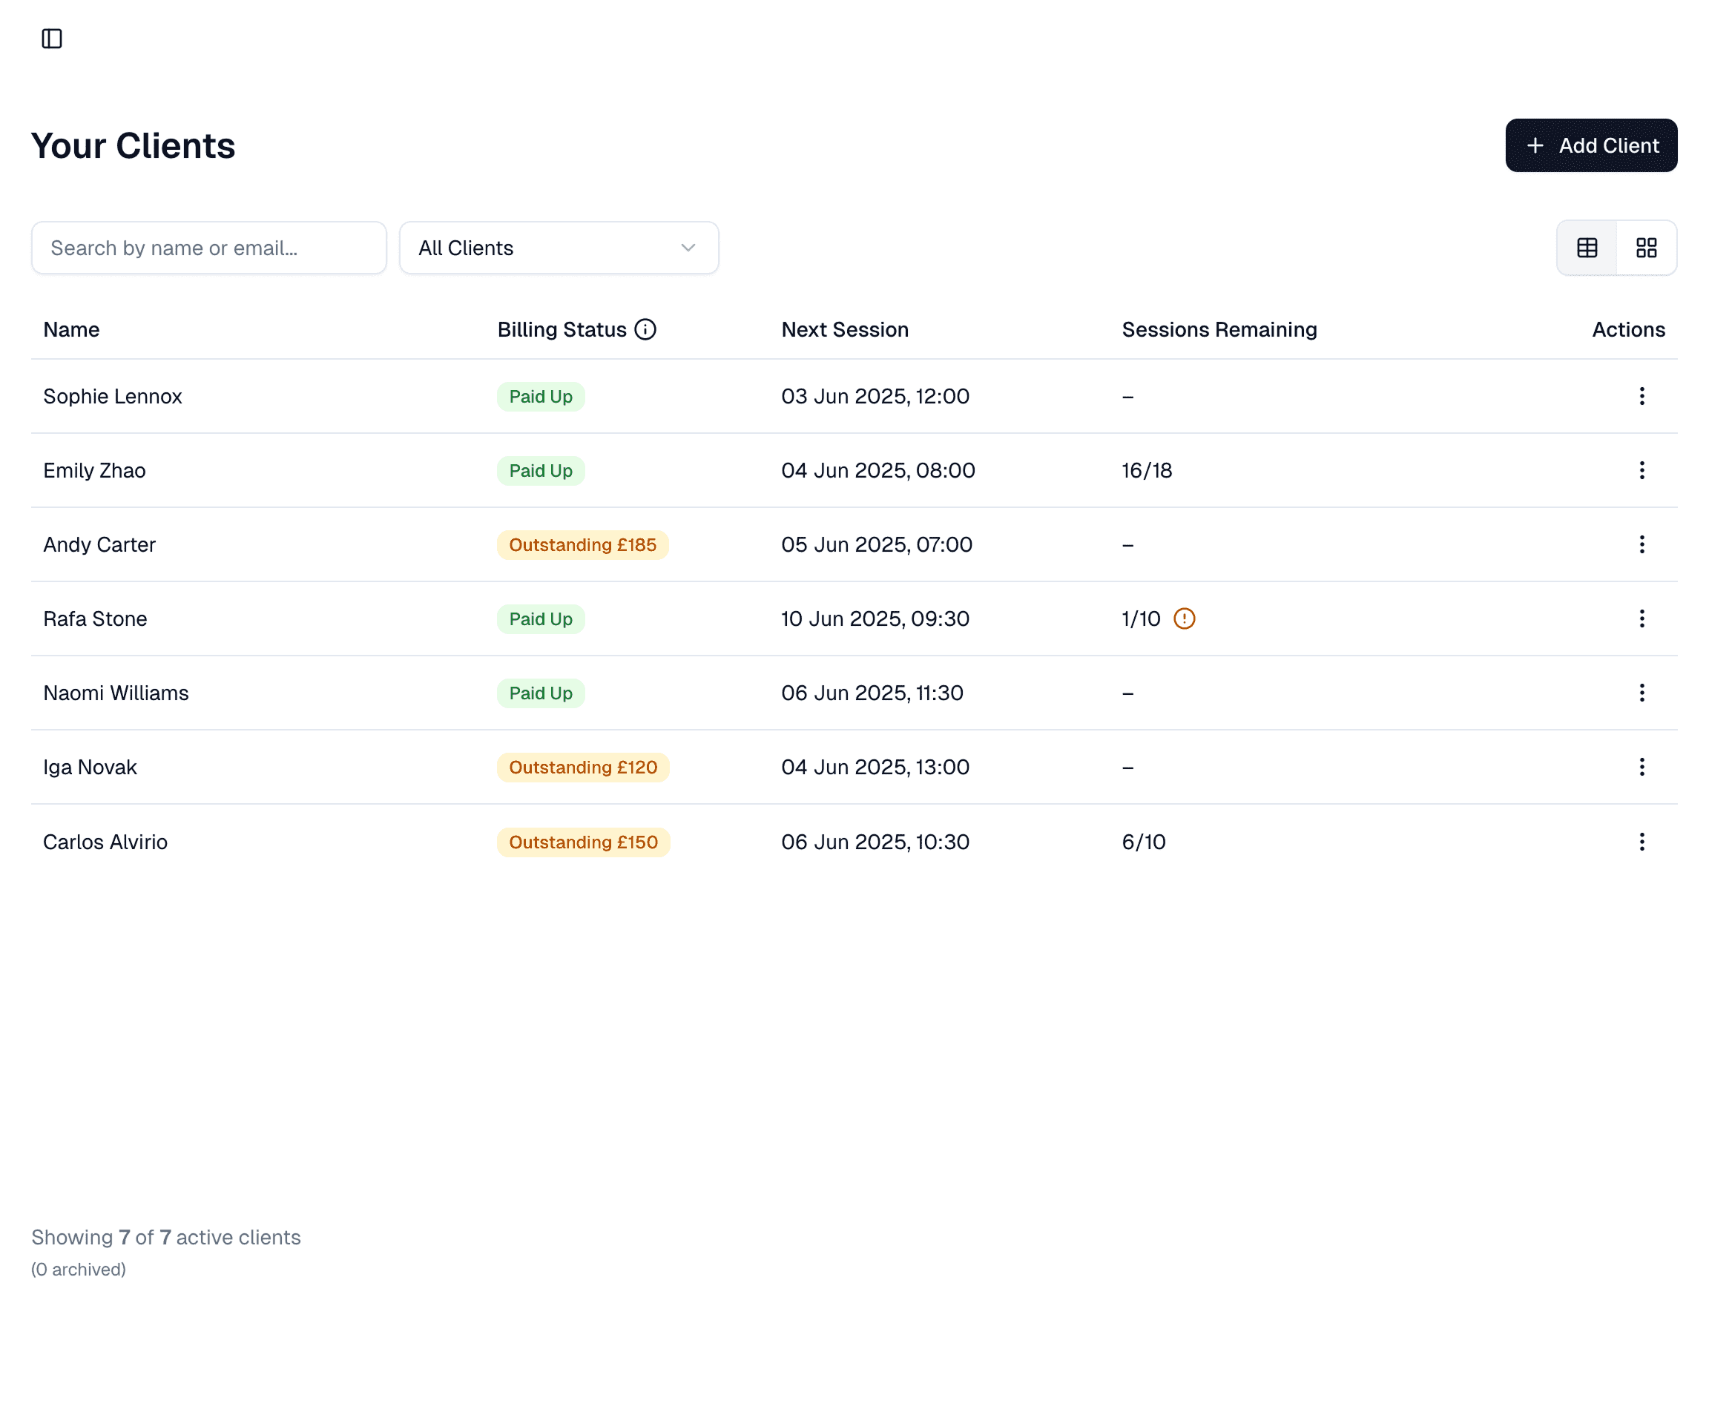Image resolution: width=1709 pixels, height=1412 pixels.
Task: Open actions menu for Sophie Lennox
Action: point(1641,396)
